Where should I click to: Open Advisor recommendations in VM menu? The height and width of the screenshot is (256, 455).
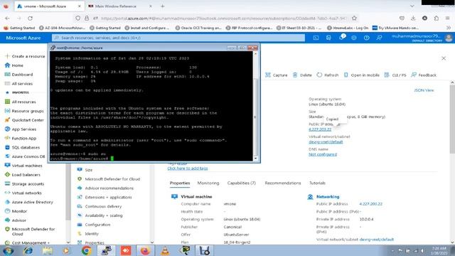105,188
